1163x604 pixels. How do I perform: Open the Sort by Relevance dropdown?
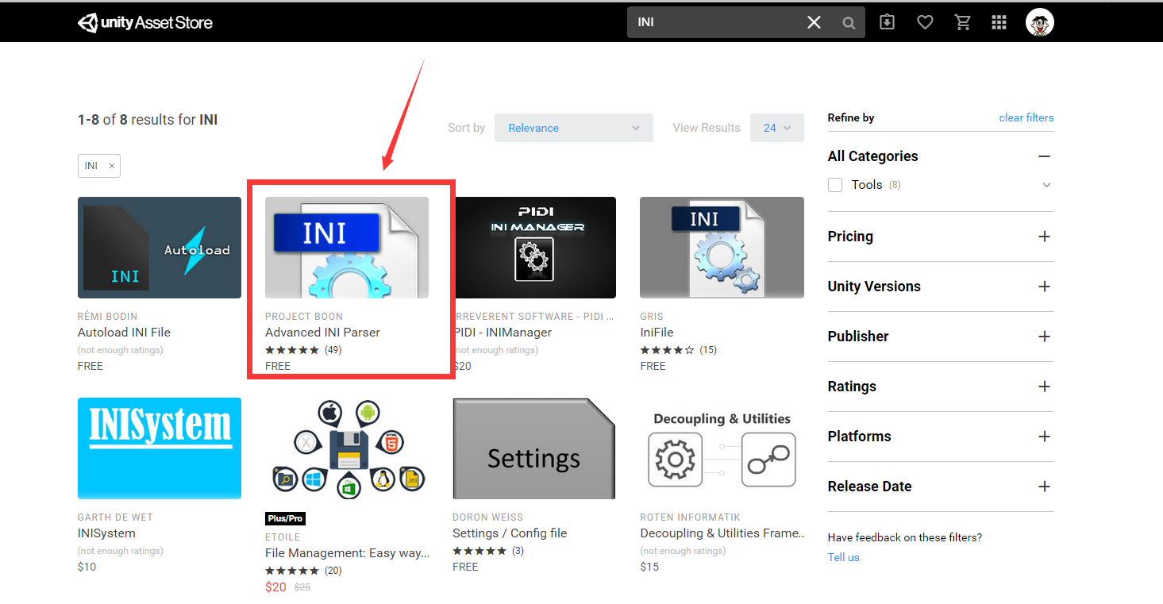point(574,128)
